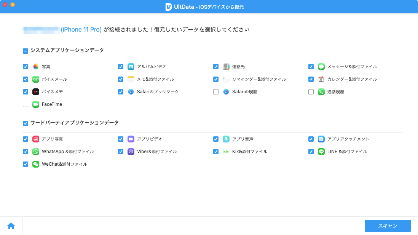418x235 pixels.
Task: Click the home icon at bottom left
Action: click(x=11, y=226)
